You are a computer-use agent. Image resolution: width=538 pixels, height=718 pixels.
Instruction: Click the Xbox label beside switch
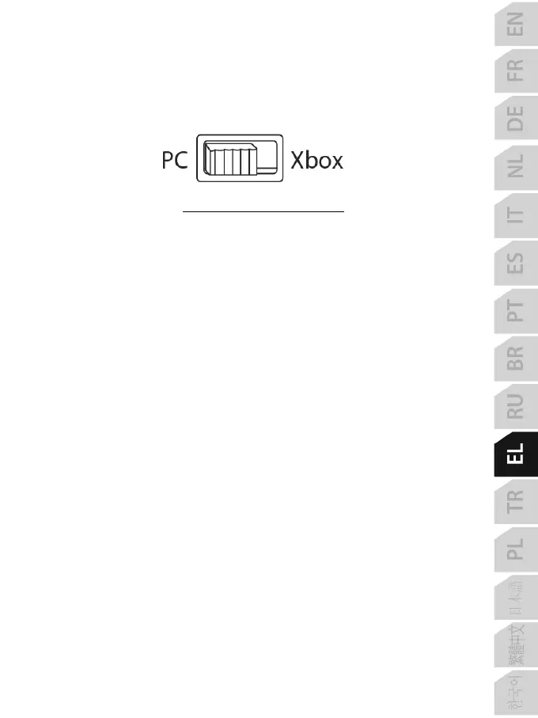click(x=316, y=160)
